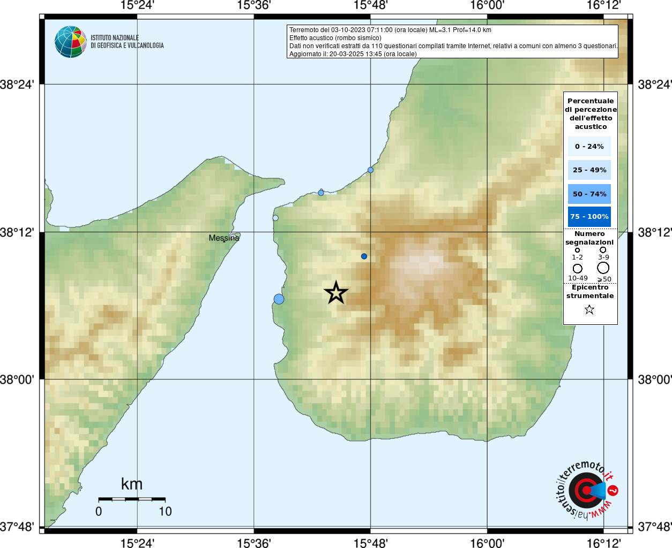Click the legend circle for 10-49 reports
The image size is (672, 548).
point(577,268)
